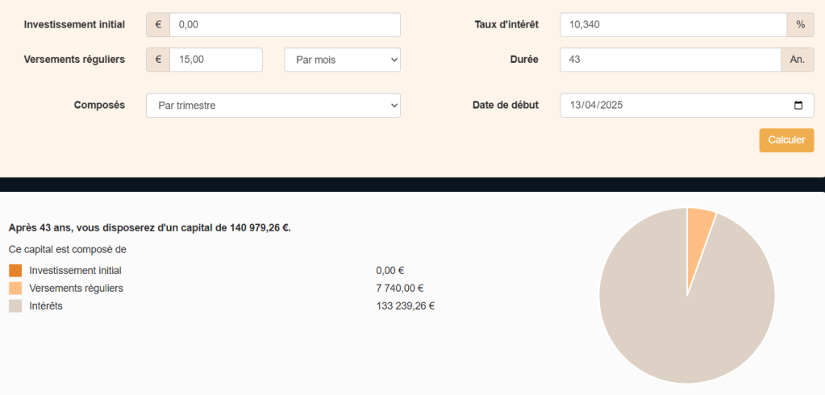Click percent symbol next to Taux d'intérêt
Image resolution: width=825 pixels, height=395 pixels.
[800, 25]
